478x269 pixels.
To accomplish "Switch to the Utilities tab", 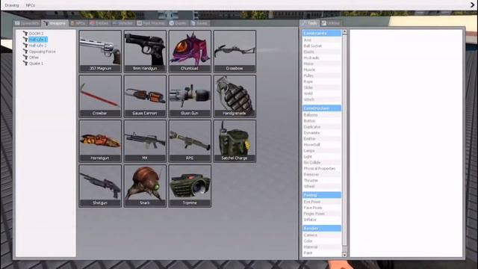I will click(331, 23).
